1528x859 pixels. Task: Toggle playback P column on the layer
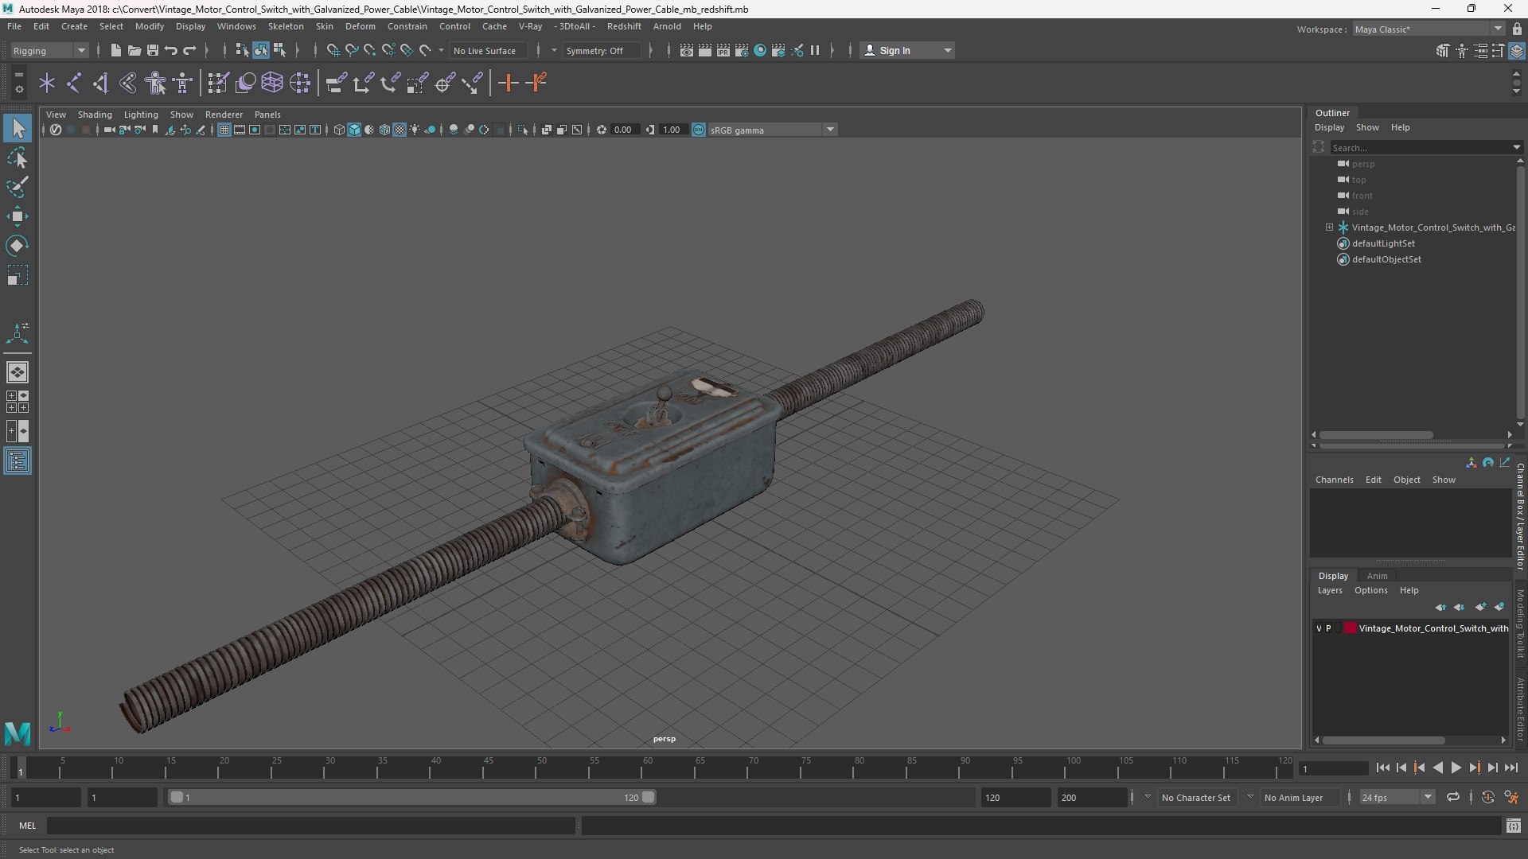coord(1328,628)
